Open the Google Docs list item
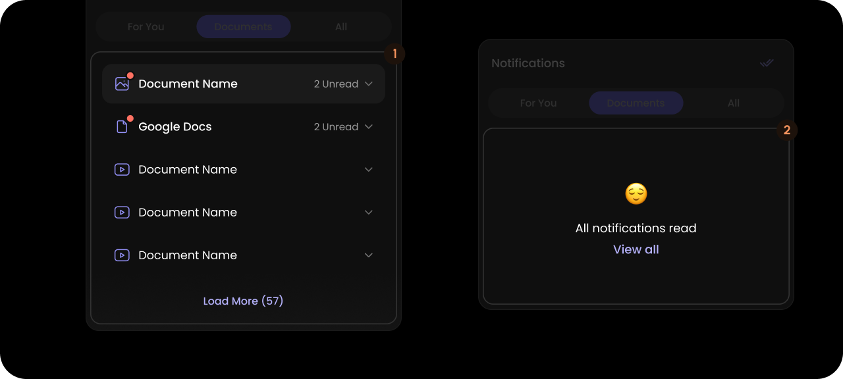This screenshot has width=843, height=379. [x=244, y=126]
